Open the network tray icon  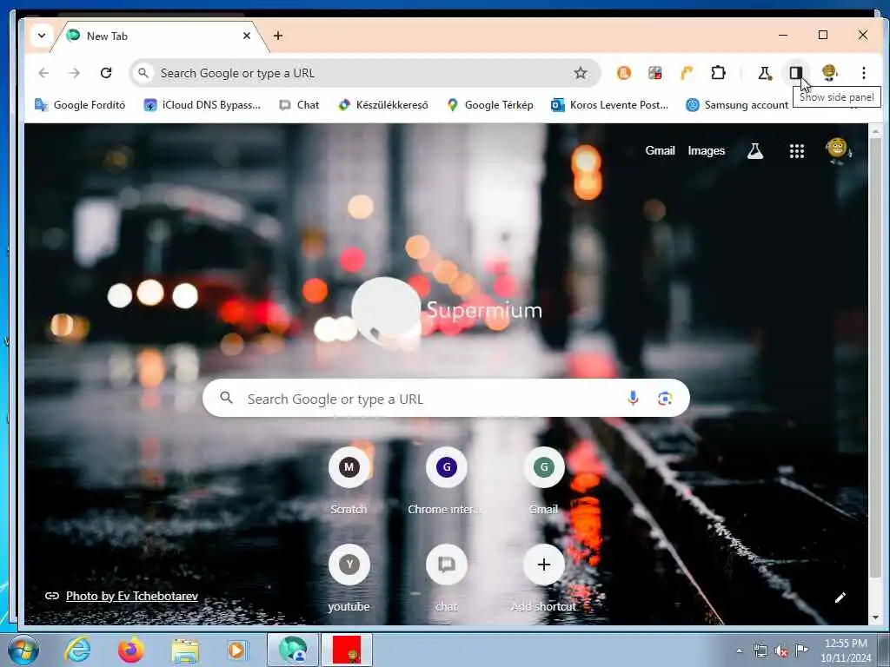pyautogui.click(x=760, y=651)
